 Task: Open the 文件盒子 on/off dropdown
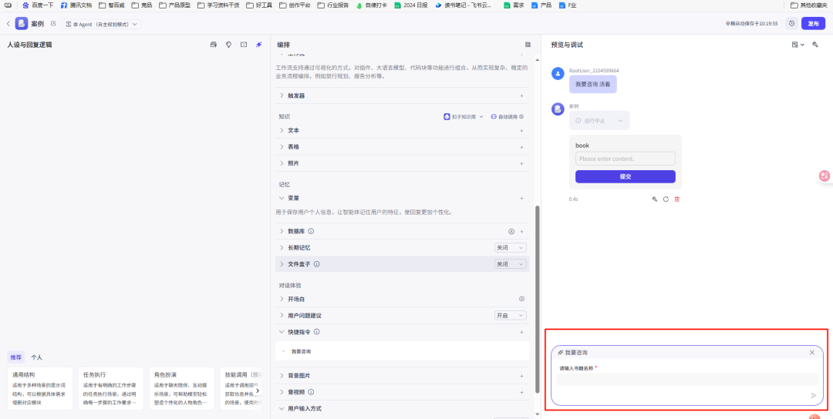(x=510, y=264)
